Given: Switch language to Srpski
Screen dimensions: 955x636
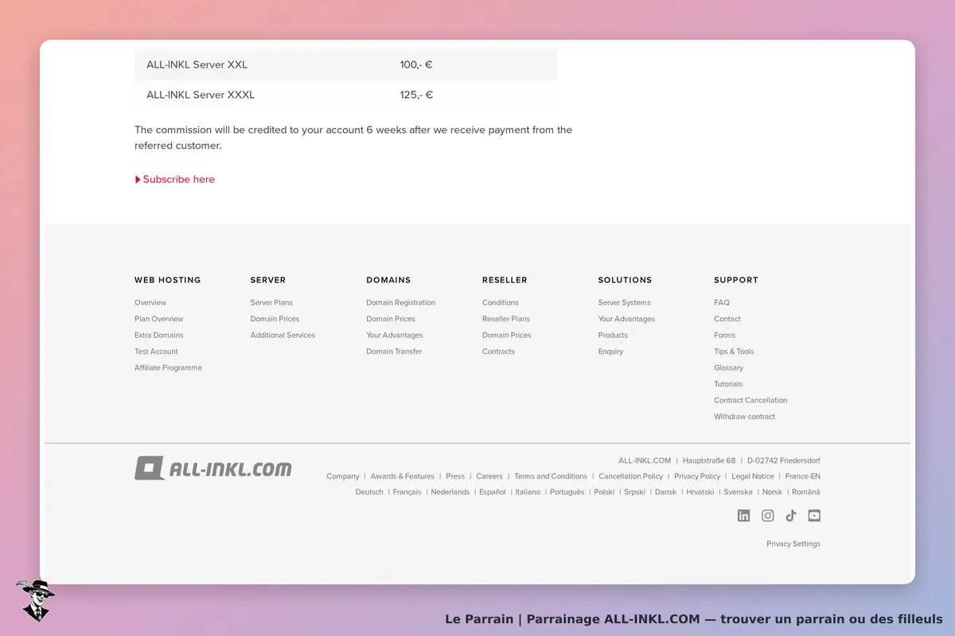Looking at the screenshot, I should click(634, 492).
